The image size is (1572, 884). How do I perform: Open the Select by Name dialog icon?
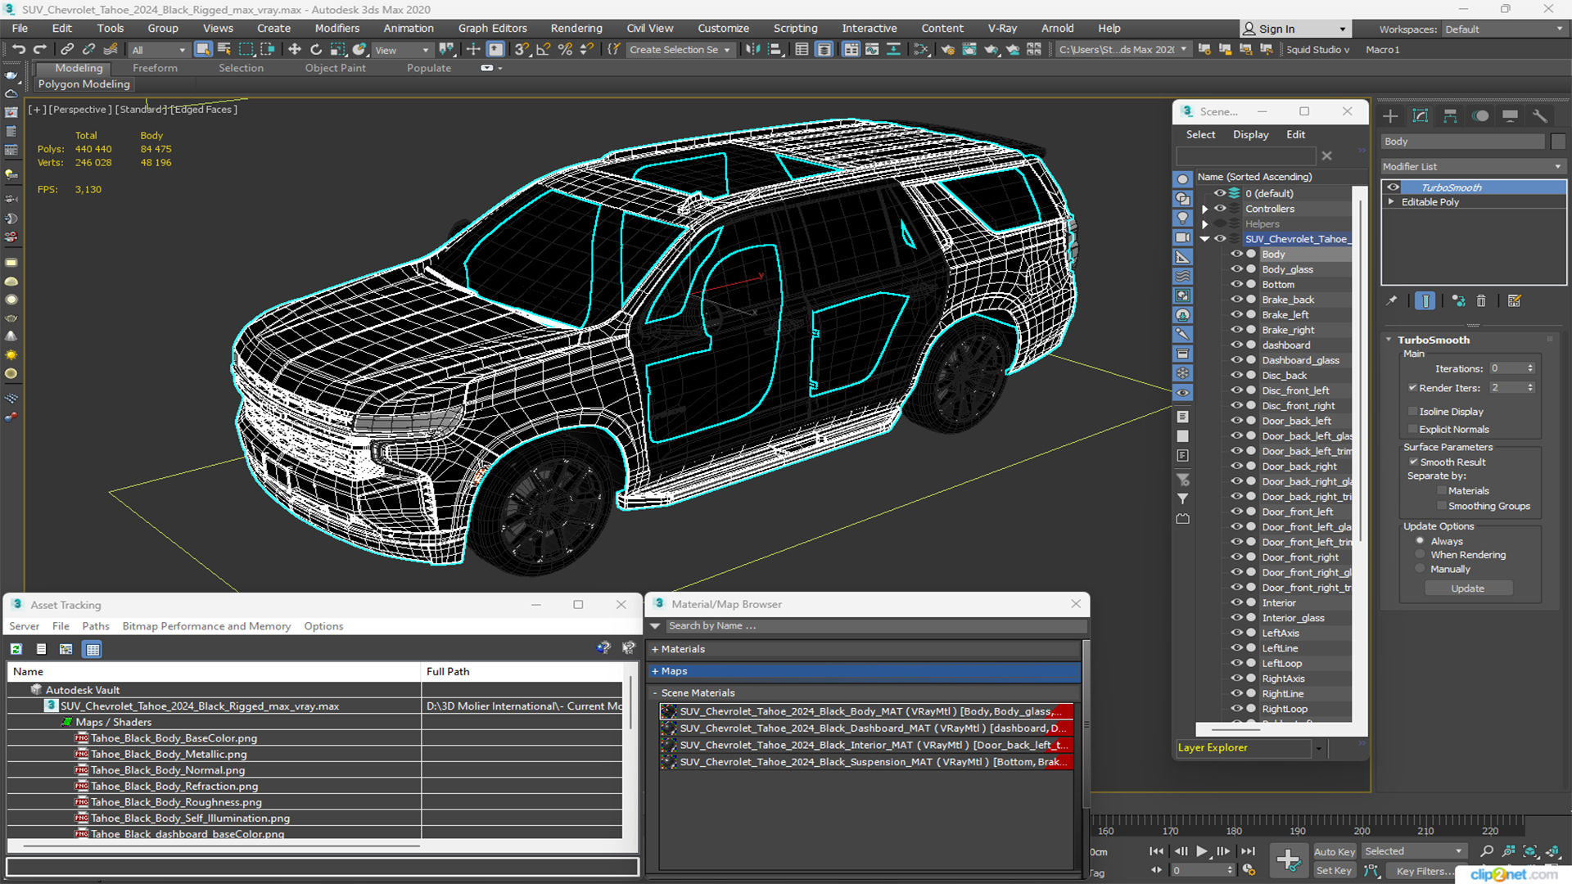[224, 50]
